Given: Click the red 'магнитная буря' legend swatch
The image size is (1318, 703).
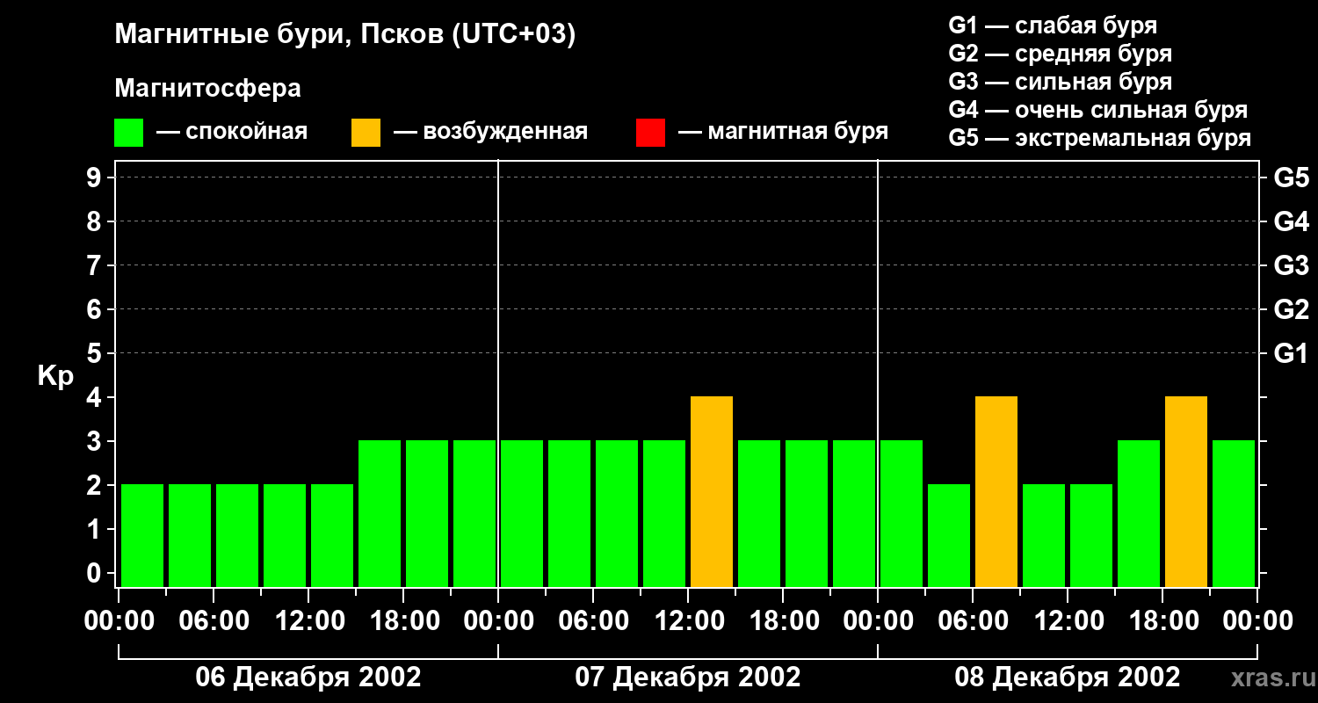Looking at the screenshot, I should point(650,133).
